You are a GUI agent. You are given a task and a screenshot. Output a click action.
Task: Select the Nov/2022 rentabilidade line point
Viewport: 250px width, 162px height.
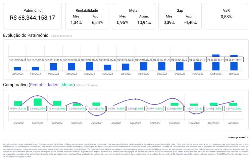coord(194,114)
